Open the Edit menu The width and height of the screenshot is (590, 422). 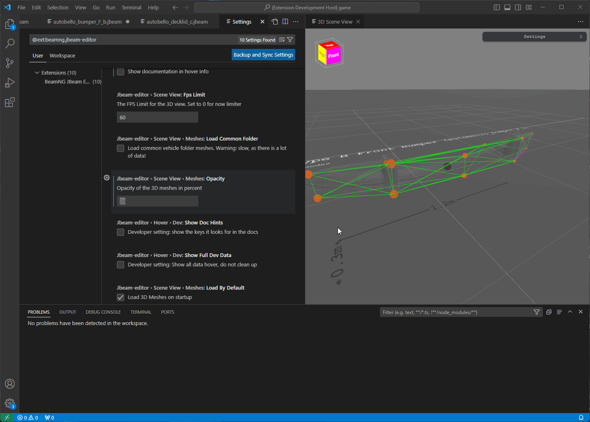click(x=36, y=7)
